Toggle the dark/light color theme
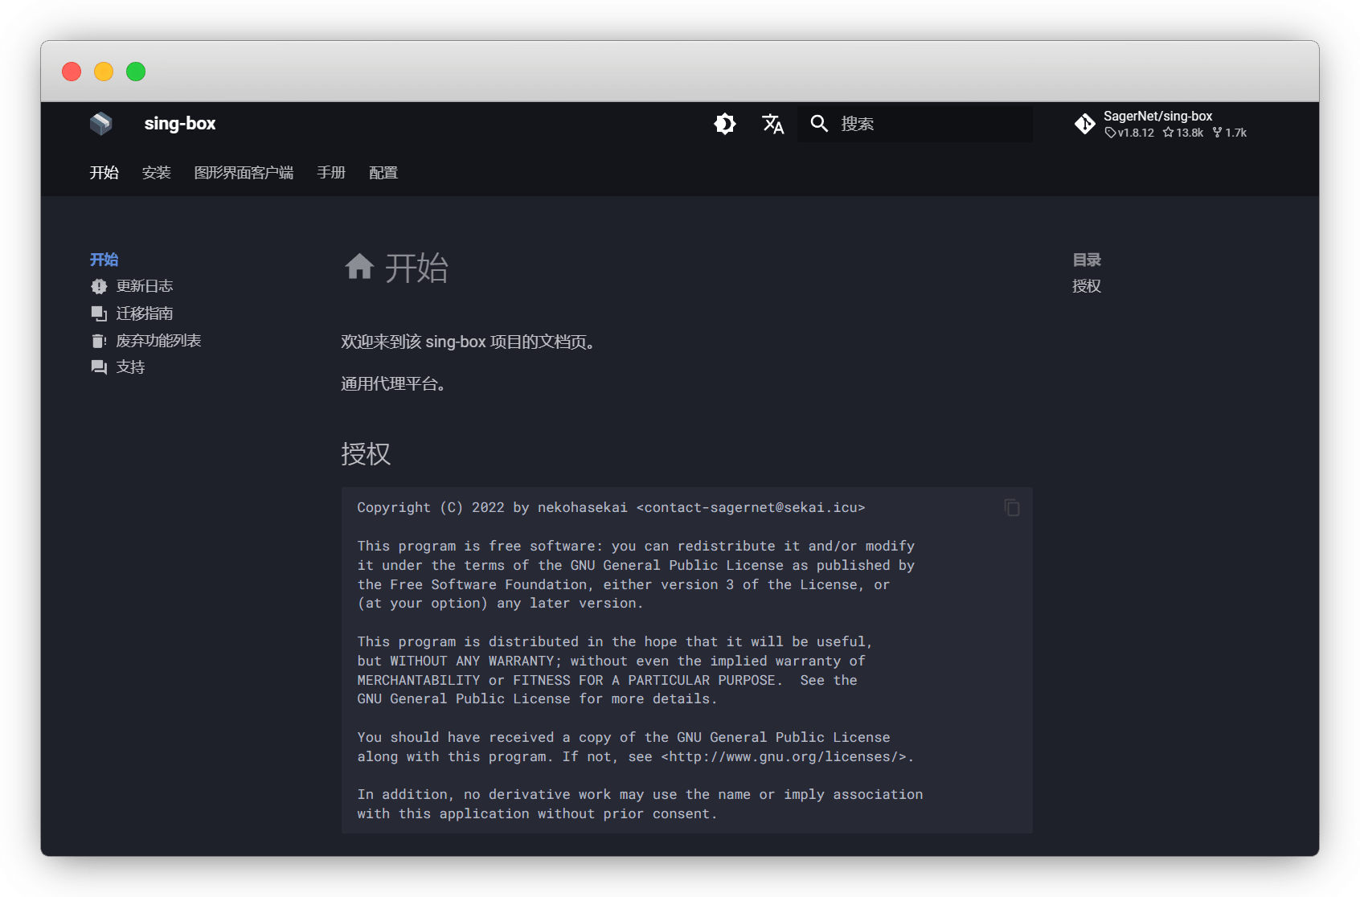The width and height of the screenshot is (1360, 897). (725, 124)
